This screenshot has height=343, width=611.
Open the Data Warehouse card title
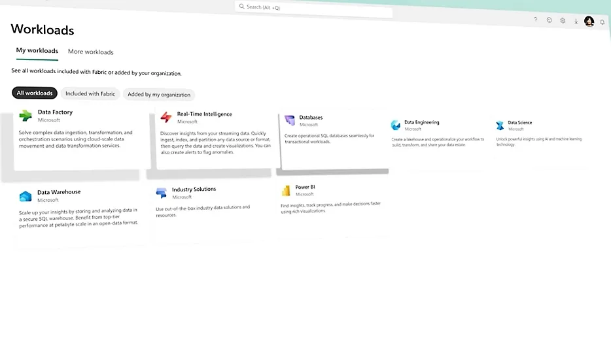click(x=59, y=192)
